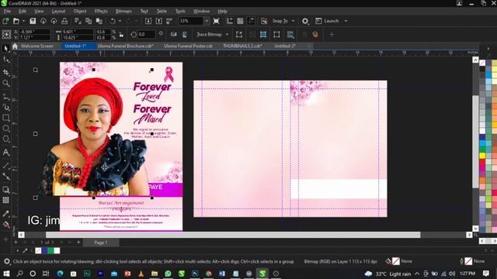Expand color palette flyout arrow
The width and height of the screenshot is (497, 279).
(x=488, y=48)
